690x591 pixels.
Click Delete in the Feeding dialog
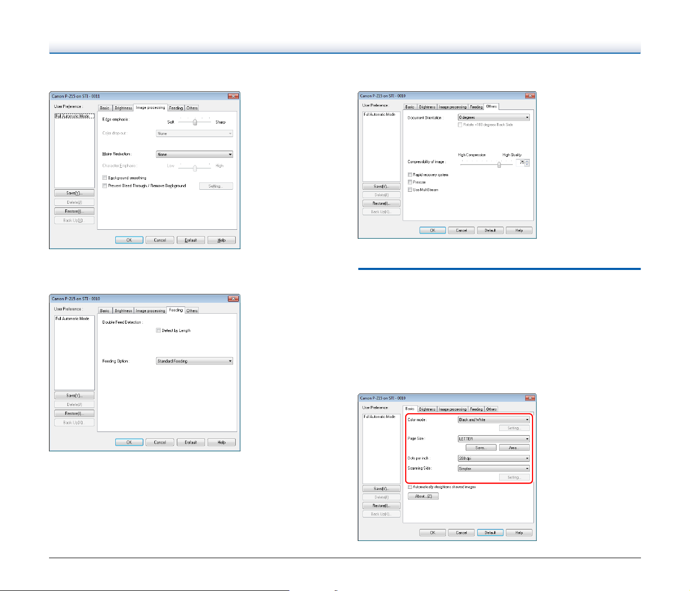point(75,404)
